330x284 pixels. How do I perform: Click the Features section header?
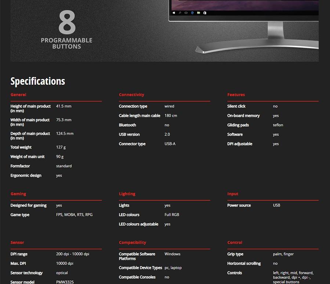[236, 95]
